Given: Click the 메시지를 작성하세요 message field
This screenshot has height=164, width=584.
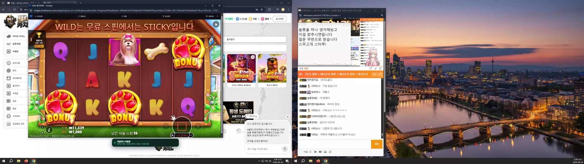Looking at the screenshot, I should (264, 149).
